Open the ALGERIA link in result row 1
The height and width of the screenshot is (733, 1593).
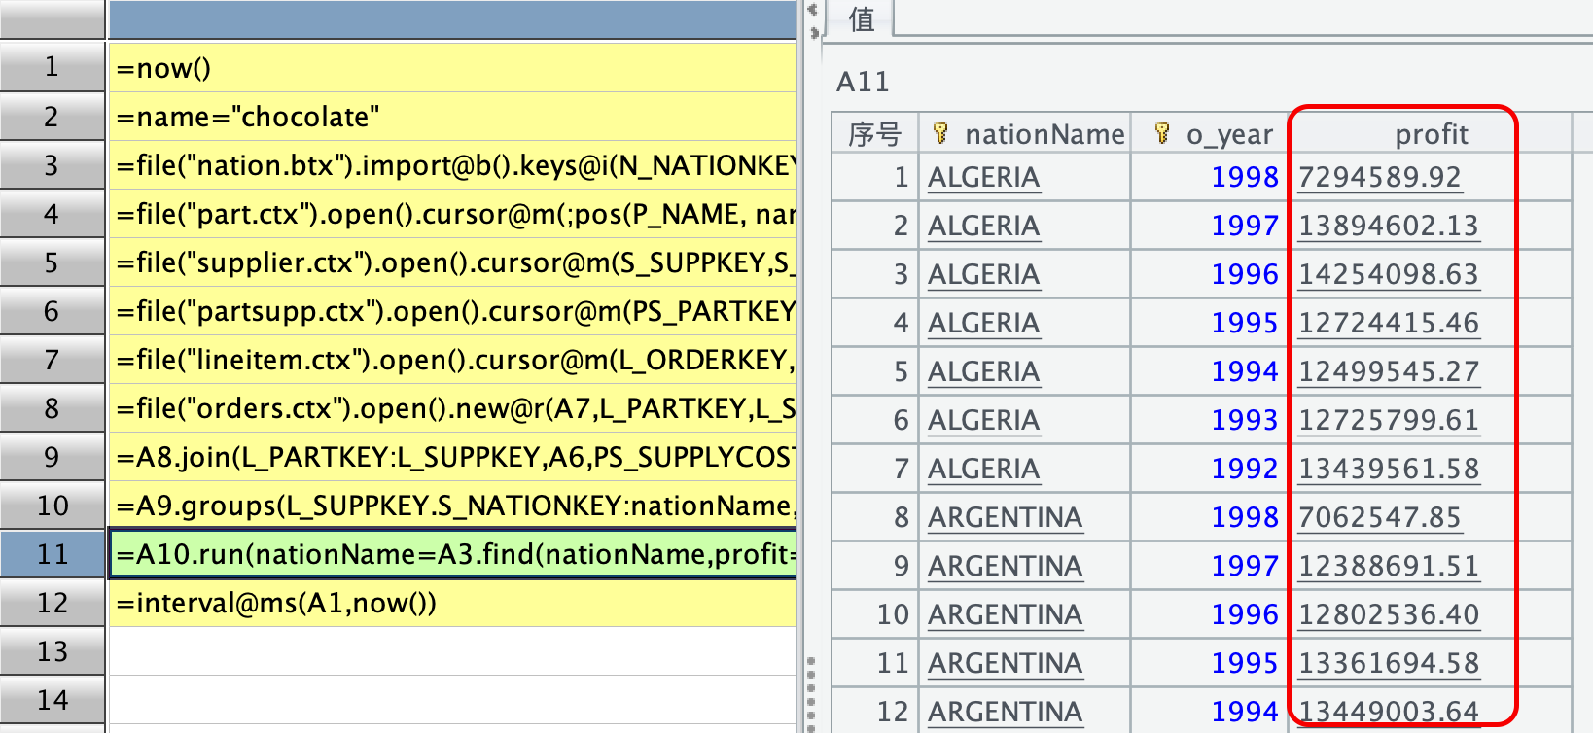tap(983, 177)
